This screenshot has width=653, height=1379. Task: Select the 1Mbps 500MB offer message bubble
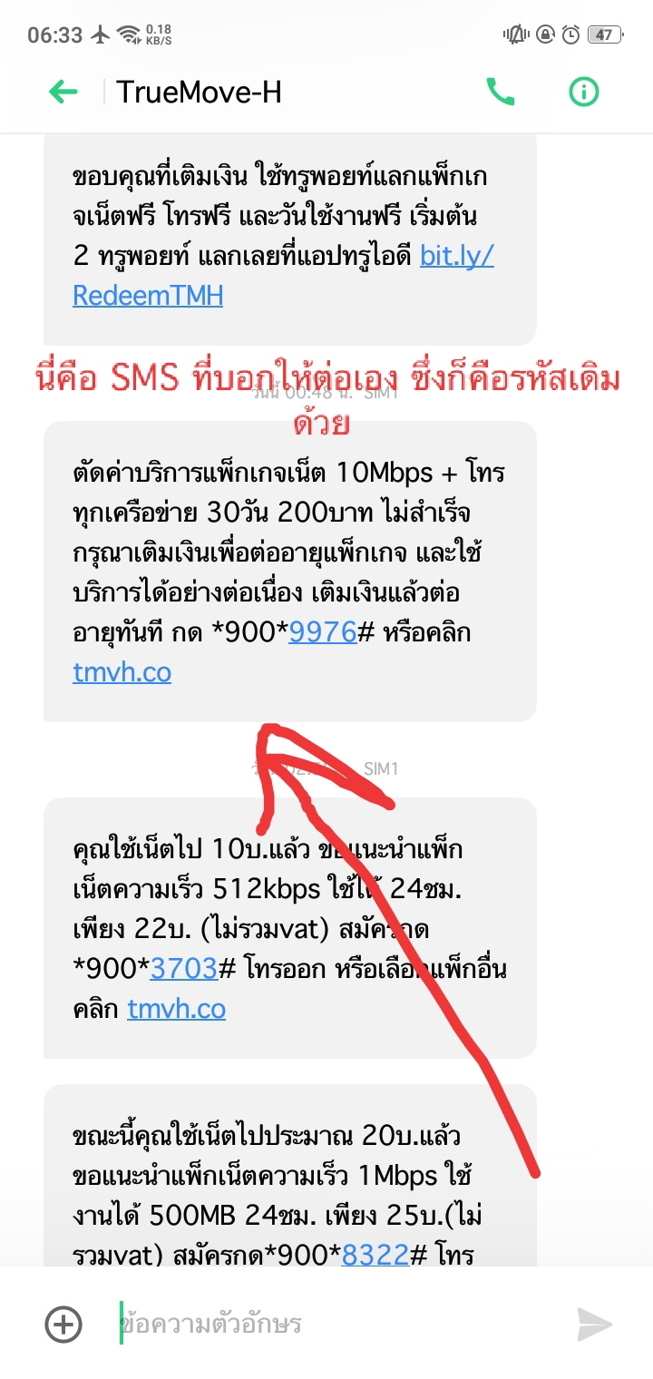pyautogui.click(x=290, y=1176)
